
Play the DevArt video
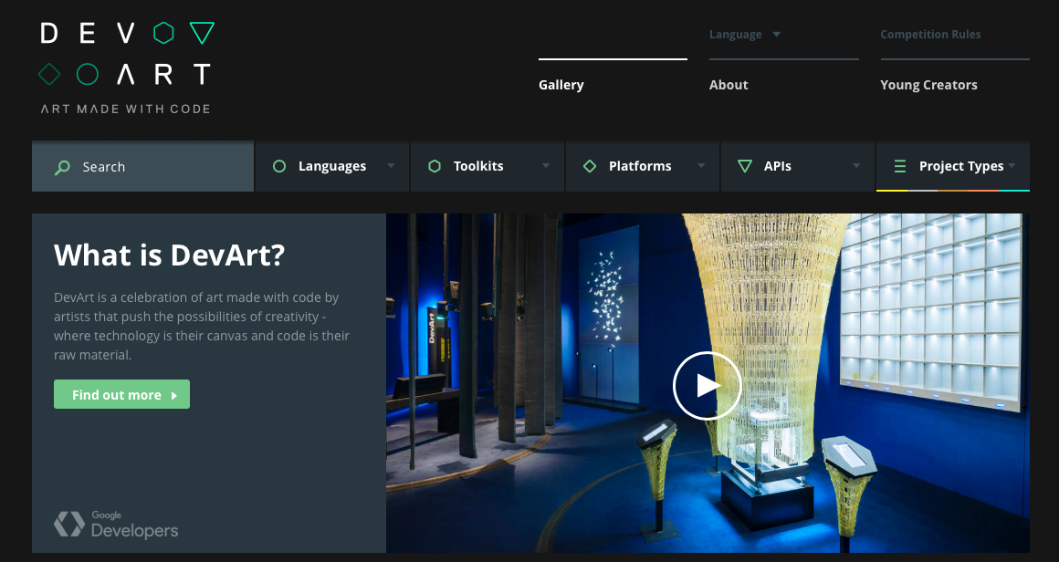pyautogui.click(x=708, y=385)
